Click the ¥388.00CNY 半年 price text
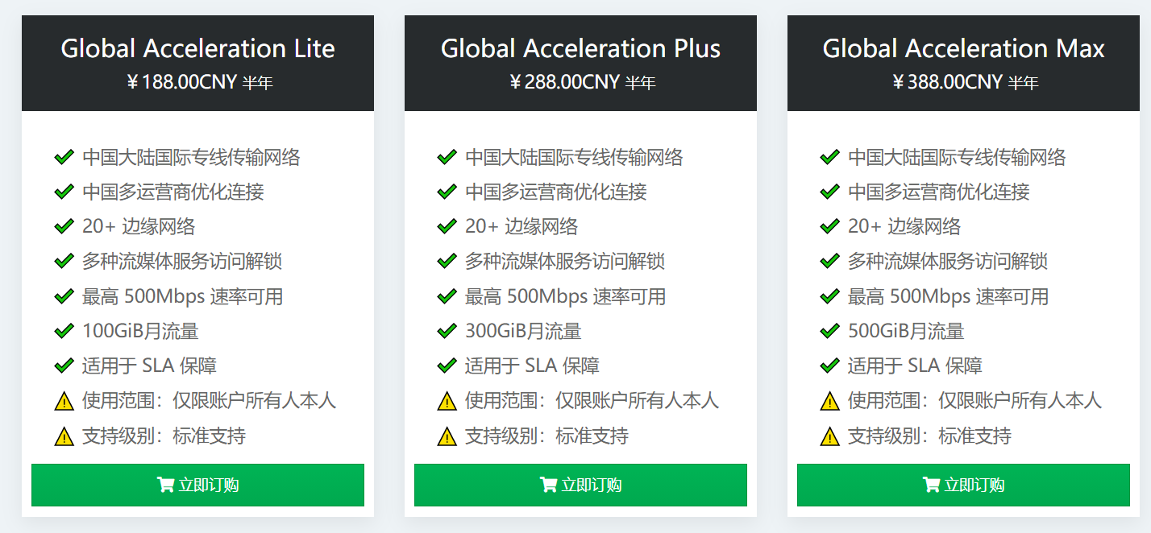The image size is (1151, 533). click(x=965, y=82)
